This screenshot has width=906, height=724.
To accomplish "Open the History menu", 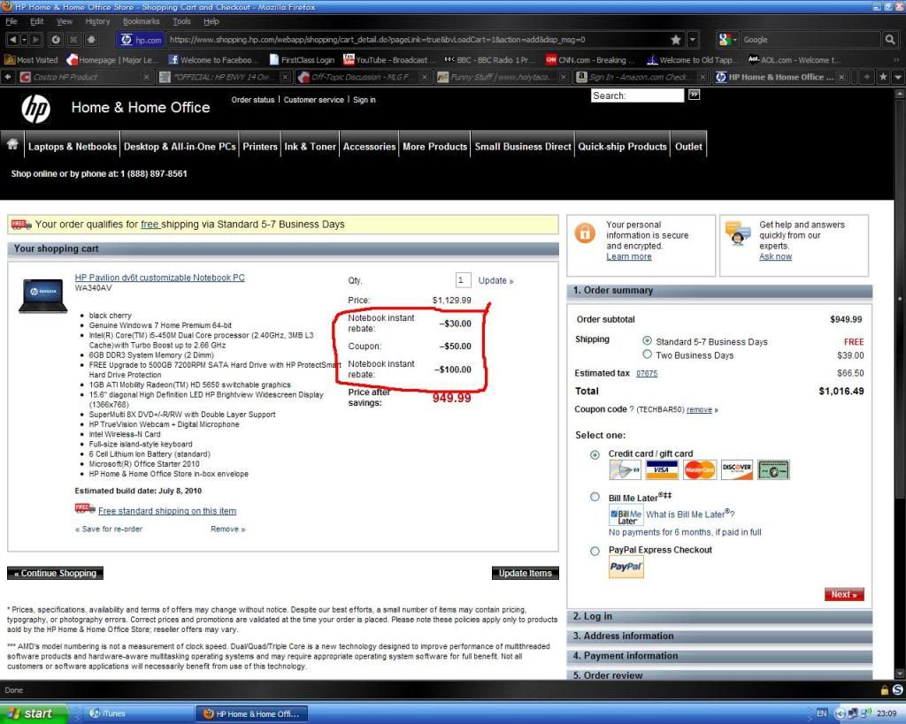I will point(97,21).
